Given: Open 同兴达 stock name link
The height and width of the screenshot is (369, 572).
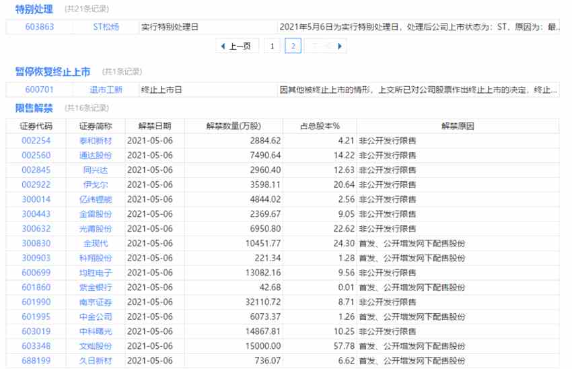Looking at the screenshot, I should [x=96, y=170].
